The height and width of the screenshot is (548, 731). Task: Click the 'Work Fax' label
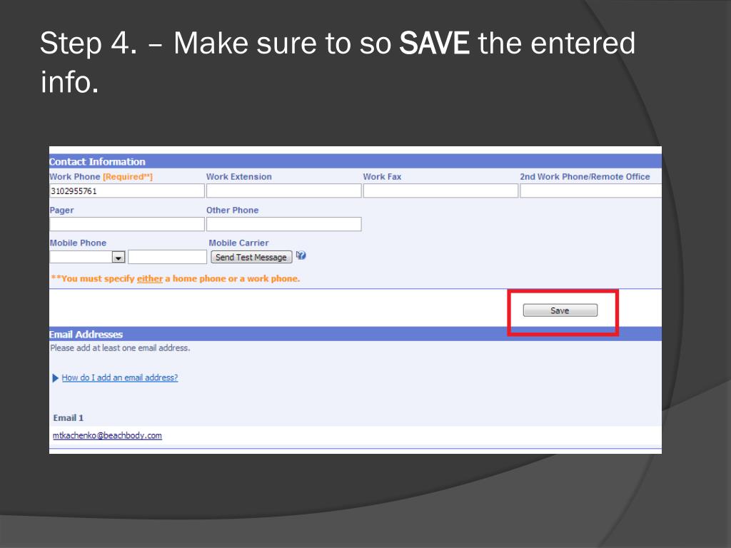[x=383, y=177]
